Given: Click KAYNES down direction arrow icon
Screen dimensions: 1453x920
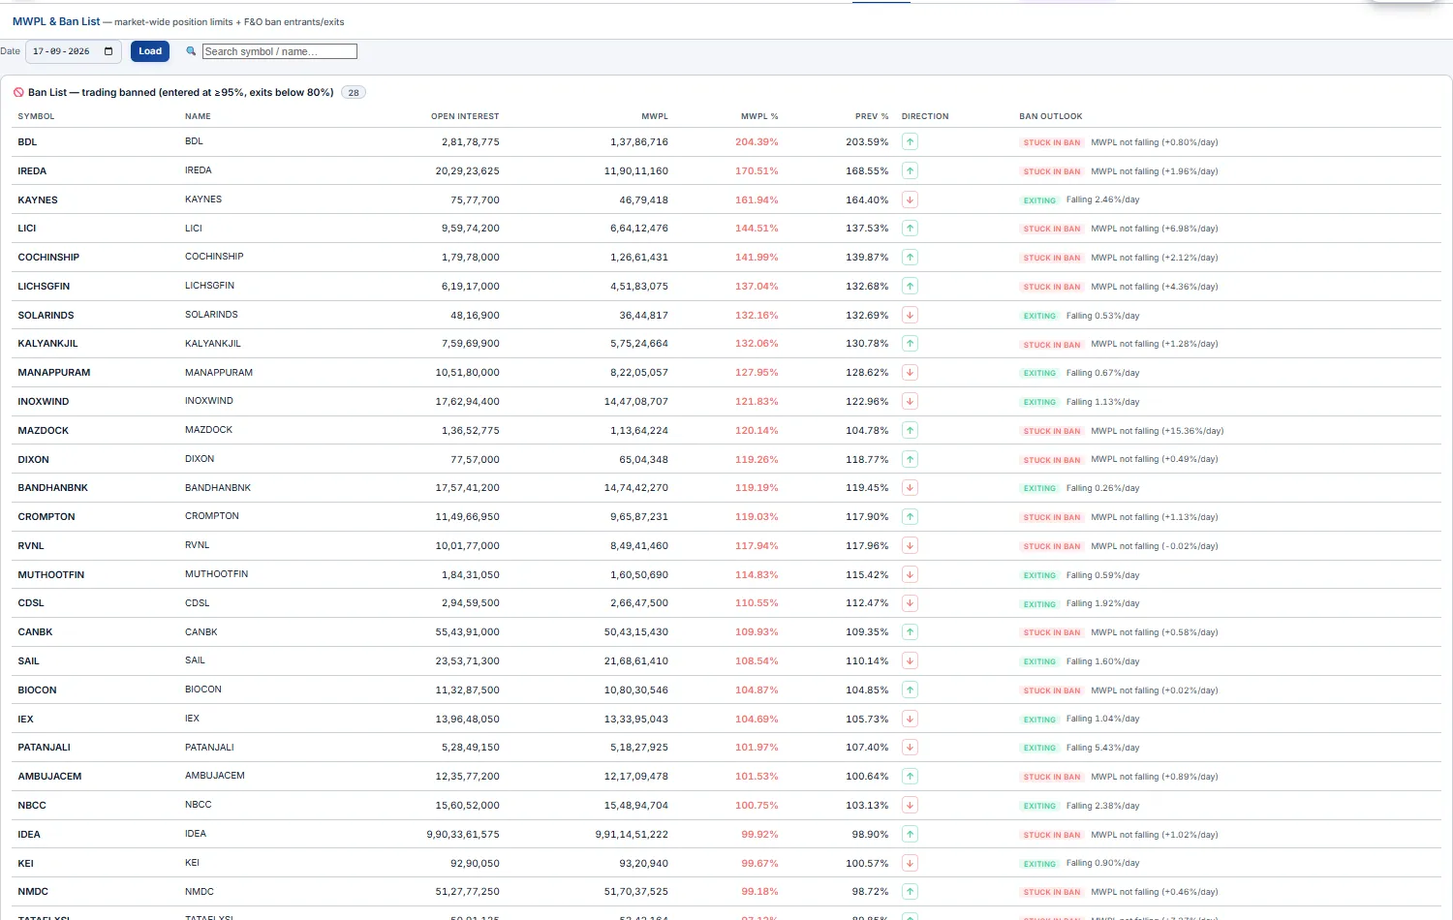Looking at the screenshot, I should pyautogui.click(x=910, y=199).
